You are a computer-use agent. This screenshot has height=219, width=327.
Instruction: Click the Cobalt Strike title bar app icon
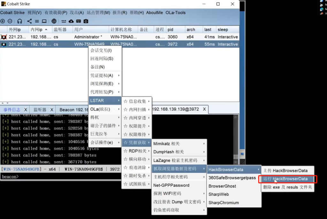click(4, 4)
